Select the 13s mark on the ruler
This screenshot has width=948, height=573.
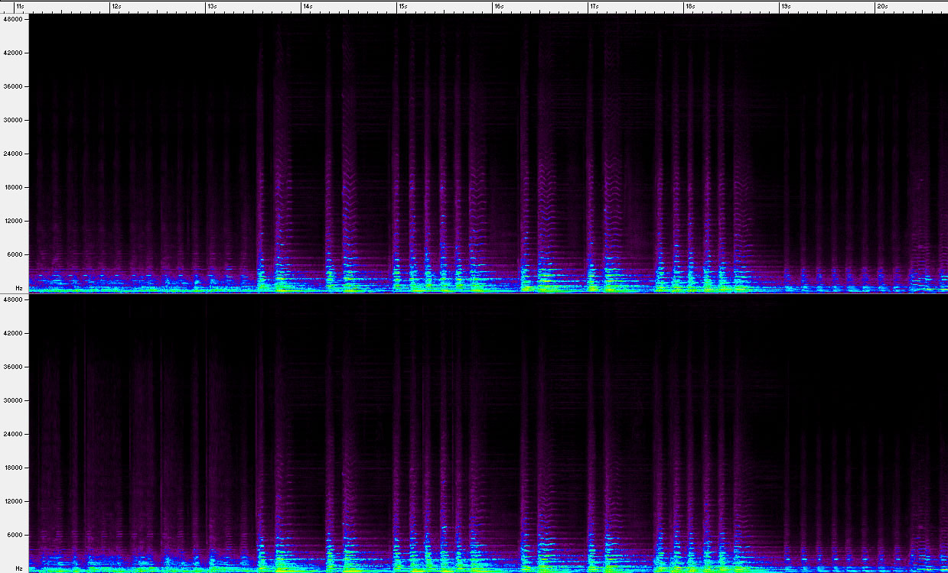tap(211, 6)
